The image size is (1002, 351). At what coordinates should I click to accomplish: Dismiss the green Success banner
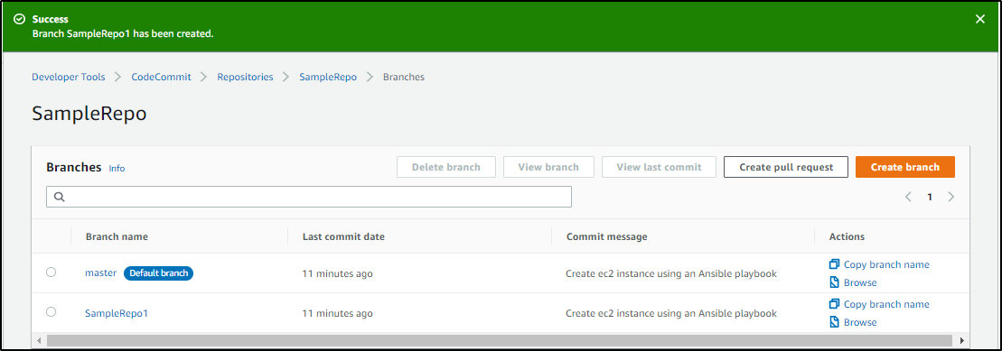(x=980, y=19)
